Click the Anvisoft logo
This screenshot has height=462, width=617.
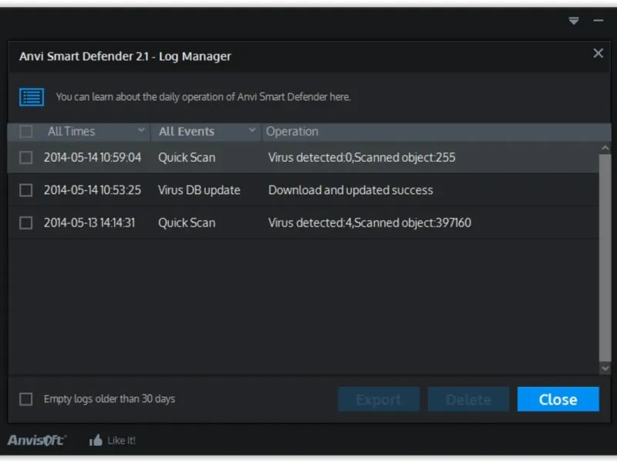[36, 440]
